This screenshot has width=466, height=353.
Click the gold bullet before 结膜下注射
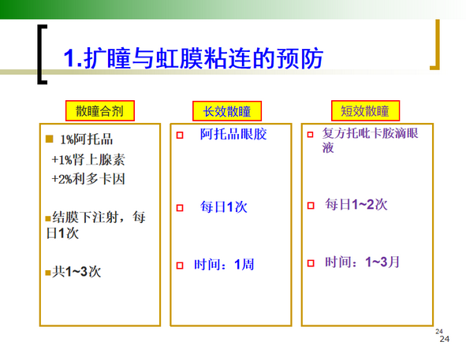point(48,219)
